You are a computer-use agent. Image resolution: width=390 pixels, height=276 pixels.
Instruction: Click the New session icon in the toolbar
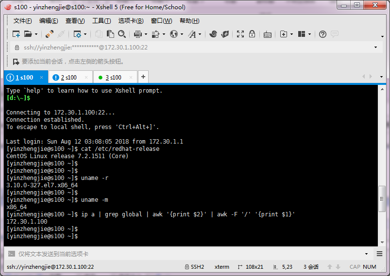point(16,34)
